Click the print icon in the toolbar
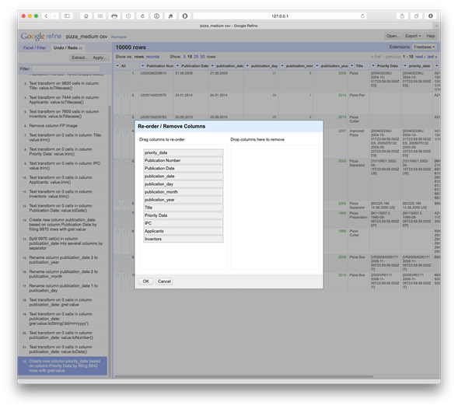The width and height of the screenshot is (458, 409). pyautogui.click(x=114, y=16)
